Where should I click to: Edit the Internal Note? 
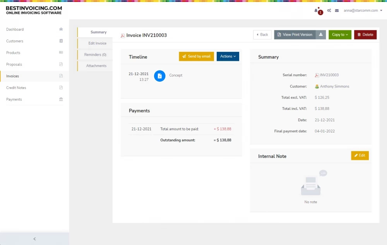click(x=360, y=156)
